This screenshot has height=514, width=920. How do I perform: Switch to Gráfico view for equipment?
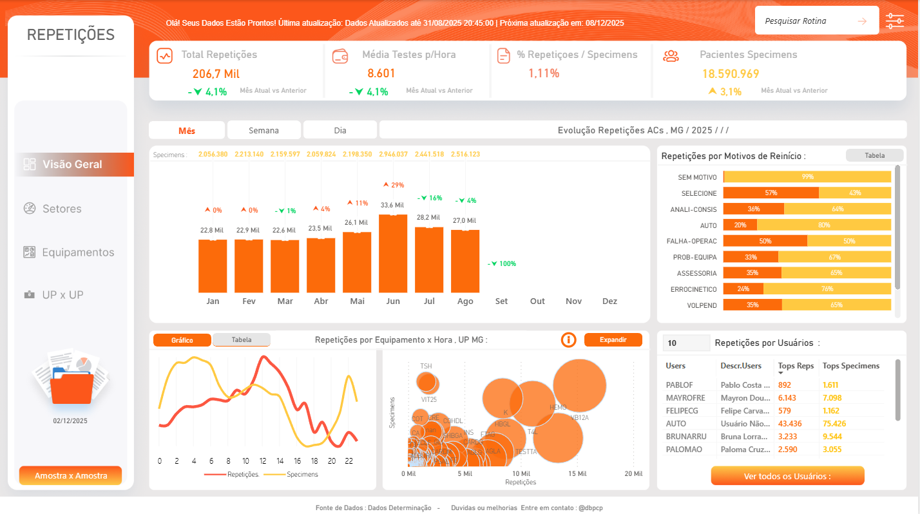(x=182, y=340)
